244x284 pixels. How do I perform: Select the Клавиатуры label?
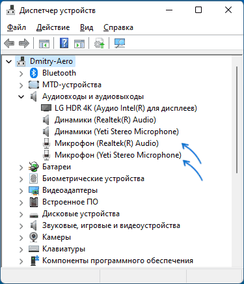(x=64, y=249)
